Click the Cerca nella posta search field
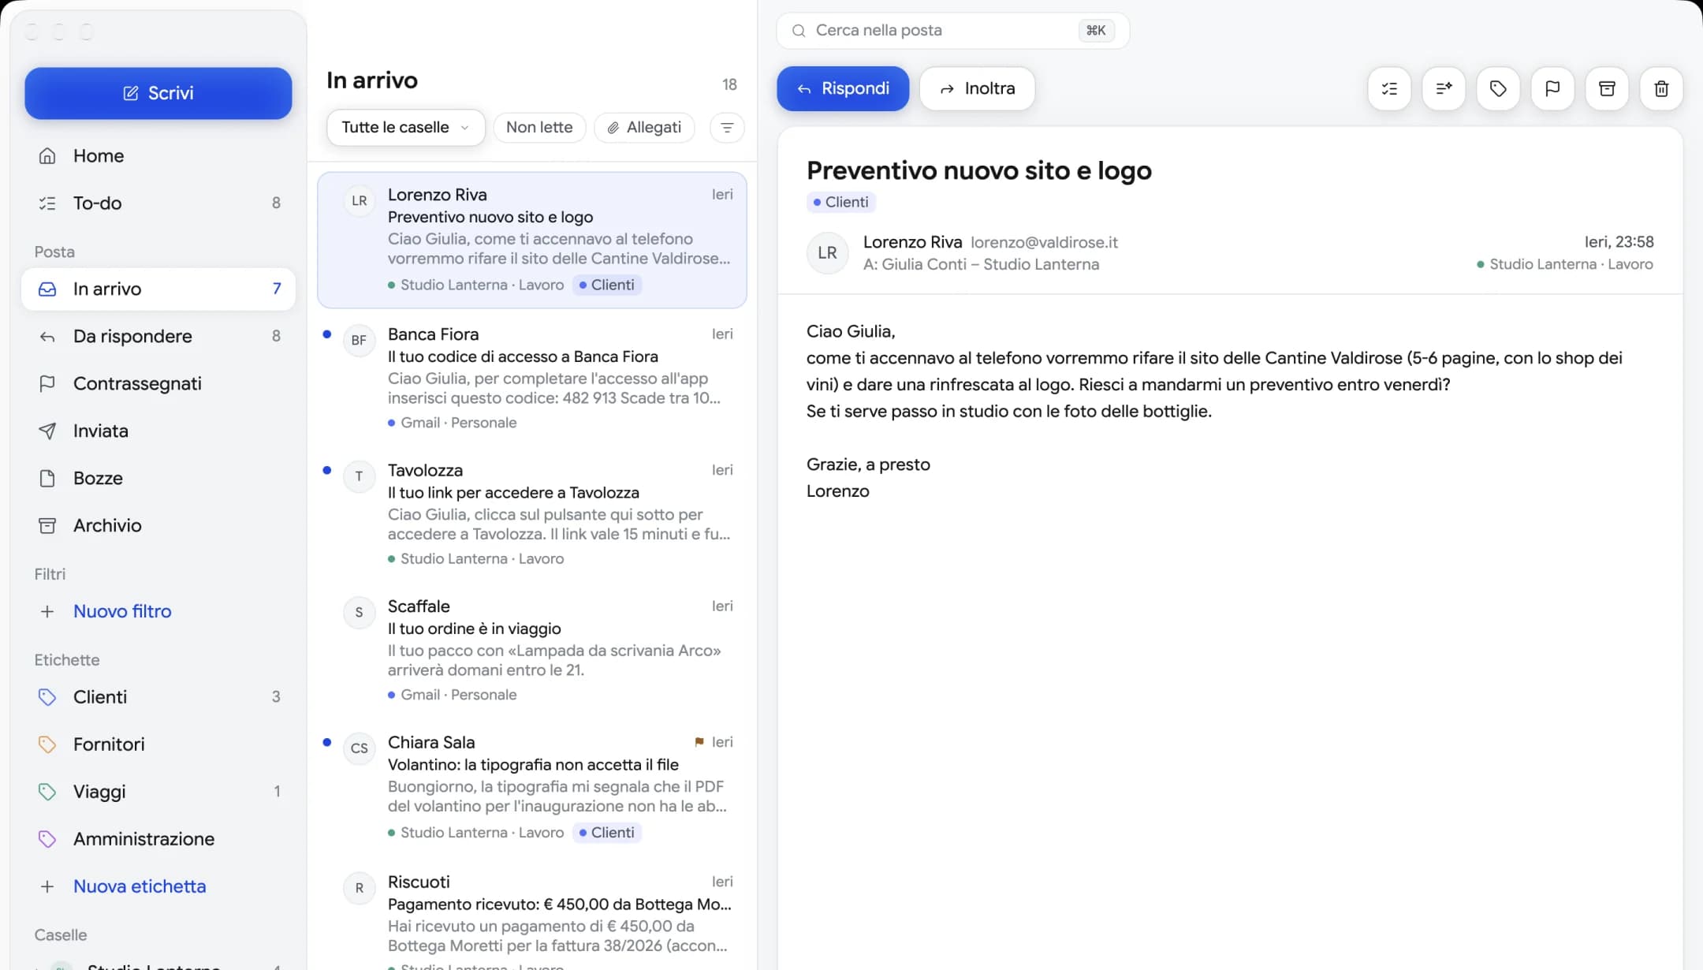The width and height of the screenshot is (1703, 970). pyautogui.click(x=952, y=31)
